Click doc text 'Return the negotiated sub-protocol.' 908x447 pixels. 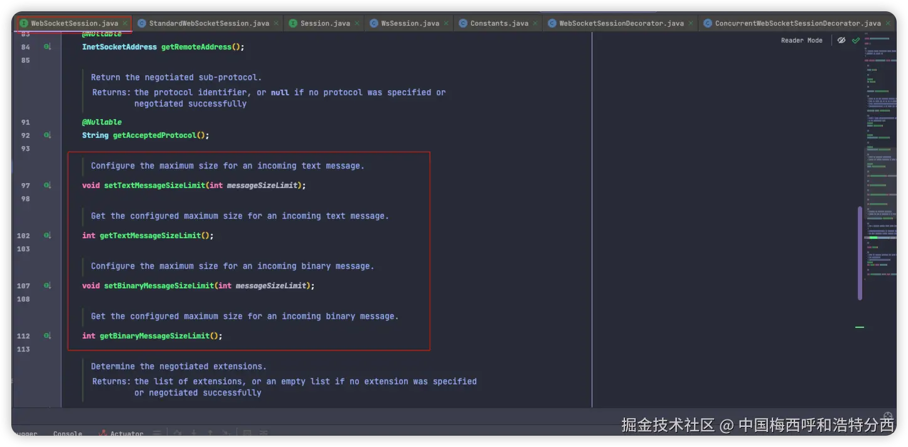(x=176, y=78)
